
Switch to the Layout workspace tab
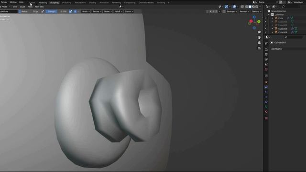(x=33, y=3)
